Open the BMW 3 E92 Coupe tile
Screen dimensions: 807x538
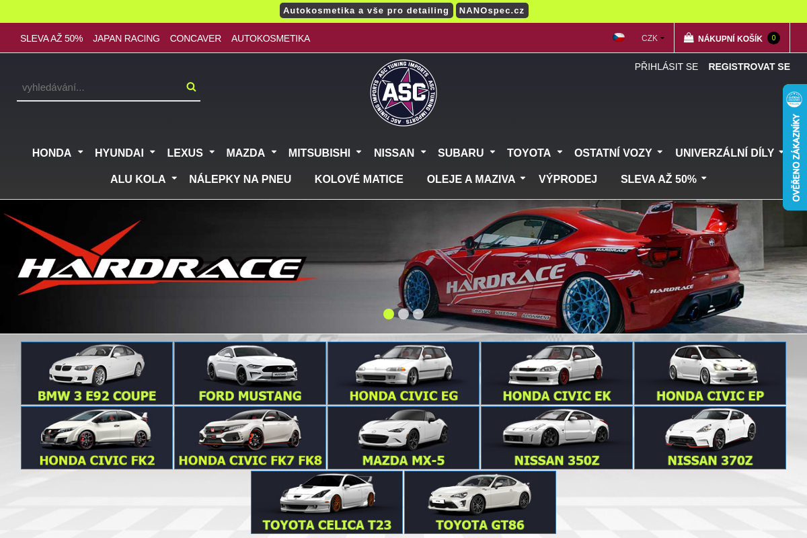(97, 373)
